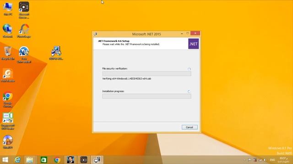The image size is (293, 164).
Task: Click the Microsoft .NET 2015 title text
Action: (x=146, y=34)
